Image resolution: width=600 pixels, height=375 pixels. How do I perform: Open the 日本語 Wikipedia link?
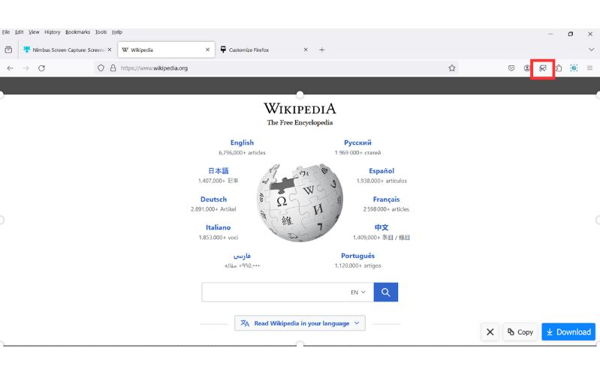tap(218, 171)
